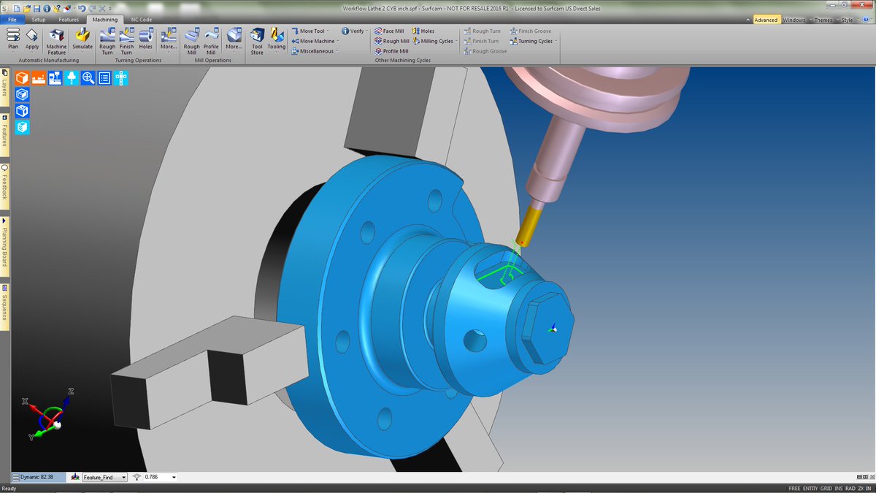Click the blue machine setup icon
The width and height of the screenshot is (876, 493).
point(55,78)
